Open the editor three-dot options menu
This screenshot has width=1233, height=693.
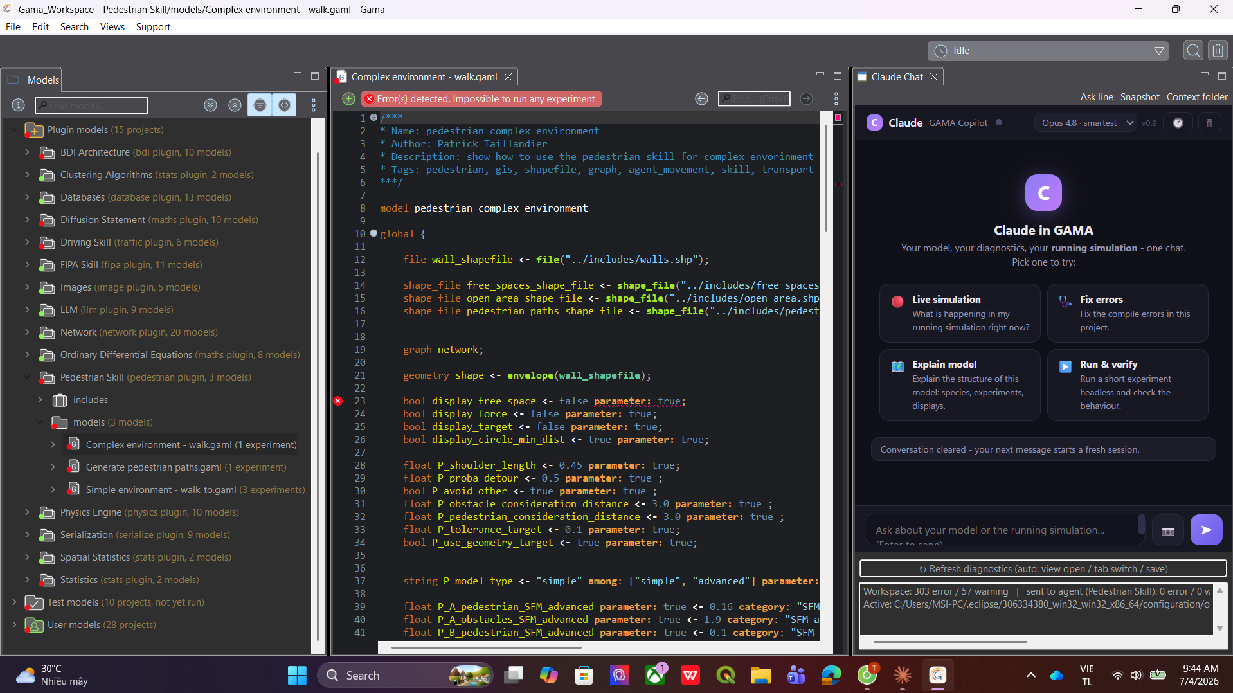tap(836, 98)
